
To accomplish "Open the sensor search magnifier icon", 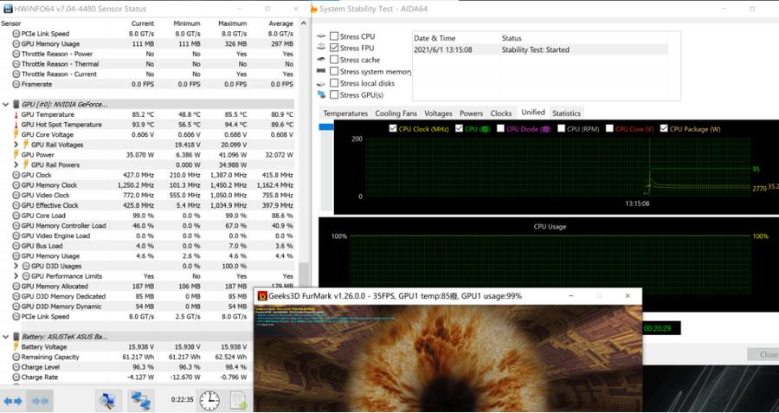I will (106, 401).
